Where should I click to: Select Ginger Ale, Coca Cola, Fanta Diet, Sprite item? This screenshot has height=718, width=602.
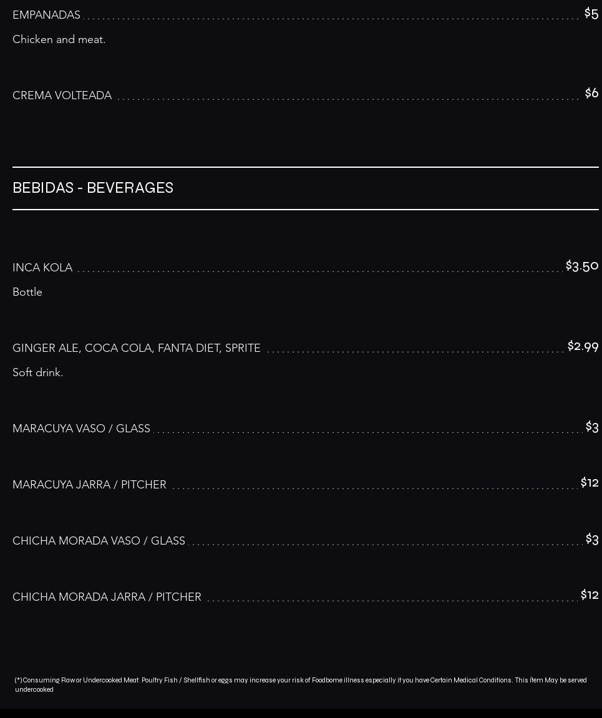pyautogui.click(x=137, y=348)
